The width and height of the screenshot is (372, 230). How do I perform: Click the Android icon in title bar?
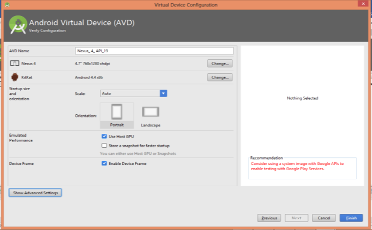click(7, 4)
